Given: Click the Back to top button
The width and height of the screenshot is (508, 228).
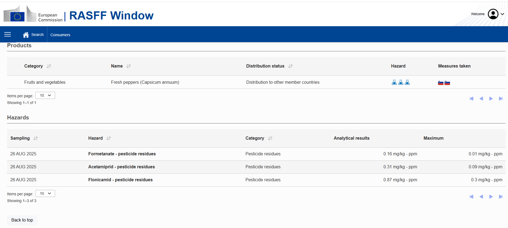Looking at the screenshot, I should click(x=22, y=220).
